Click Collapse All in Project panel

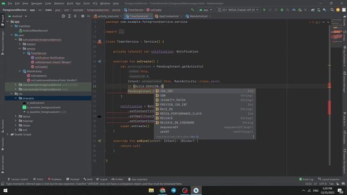click(x=75, y=16)
